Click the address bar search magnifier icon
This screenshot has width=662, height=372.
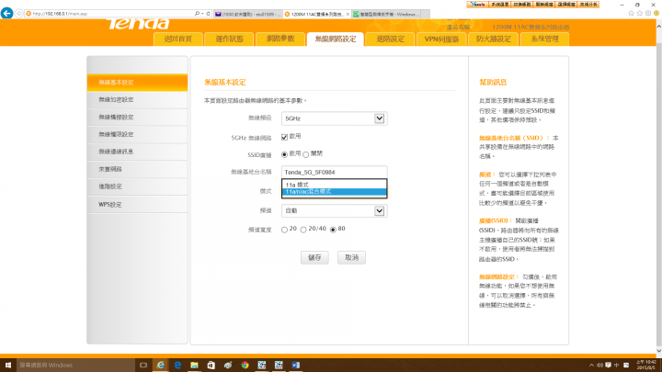[197, 14]
